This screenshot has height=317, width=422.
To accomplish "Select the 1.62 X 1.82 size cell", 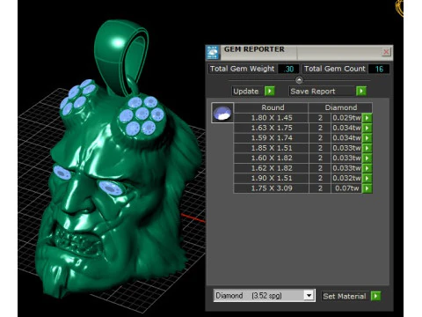I will 272,168.
